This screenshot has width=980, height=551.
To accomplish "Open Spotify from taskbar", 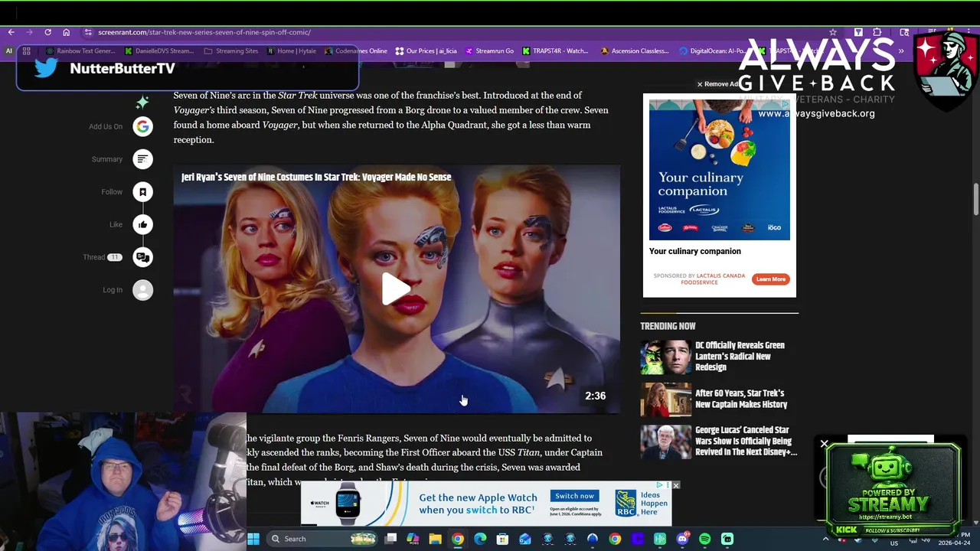I will tap(704, 539).
